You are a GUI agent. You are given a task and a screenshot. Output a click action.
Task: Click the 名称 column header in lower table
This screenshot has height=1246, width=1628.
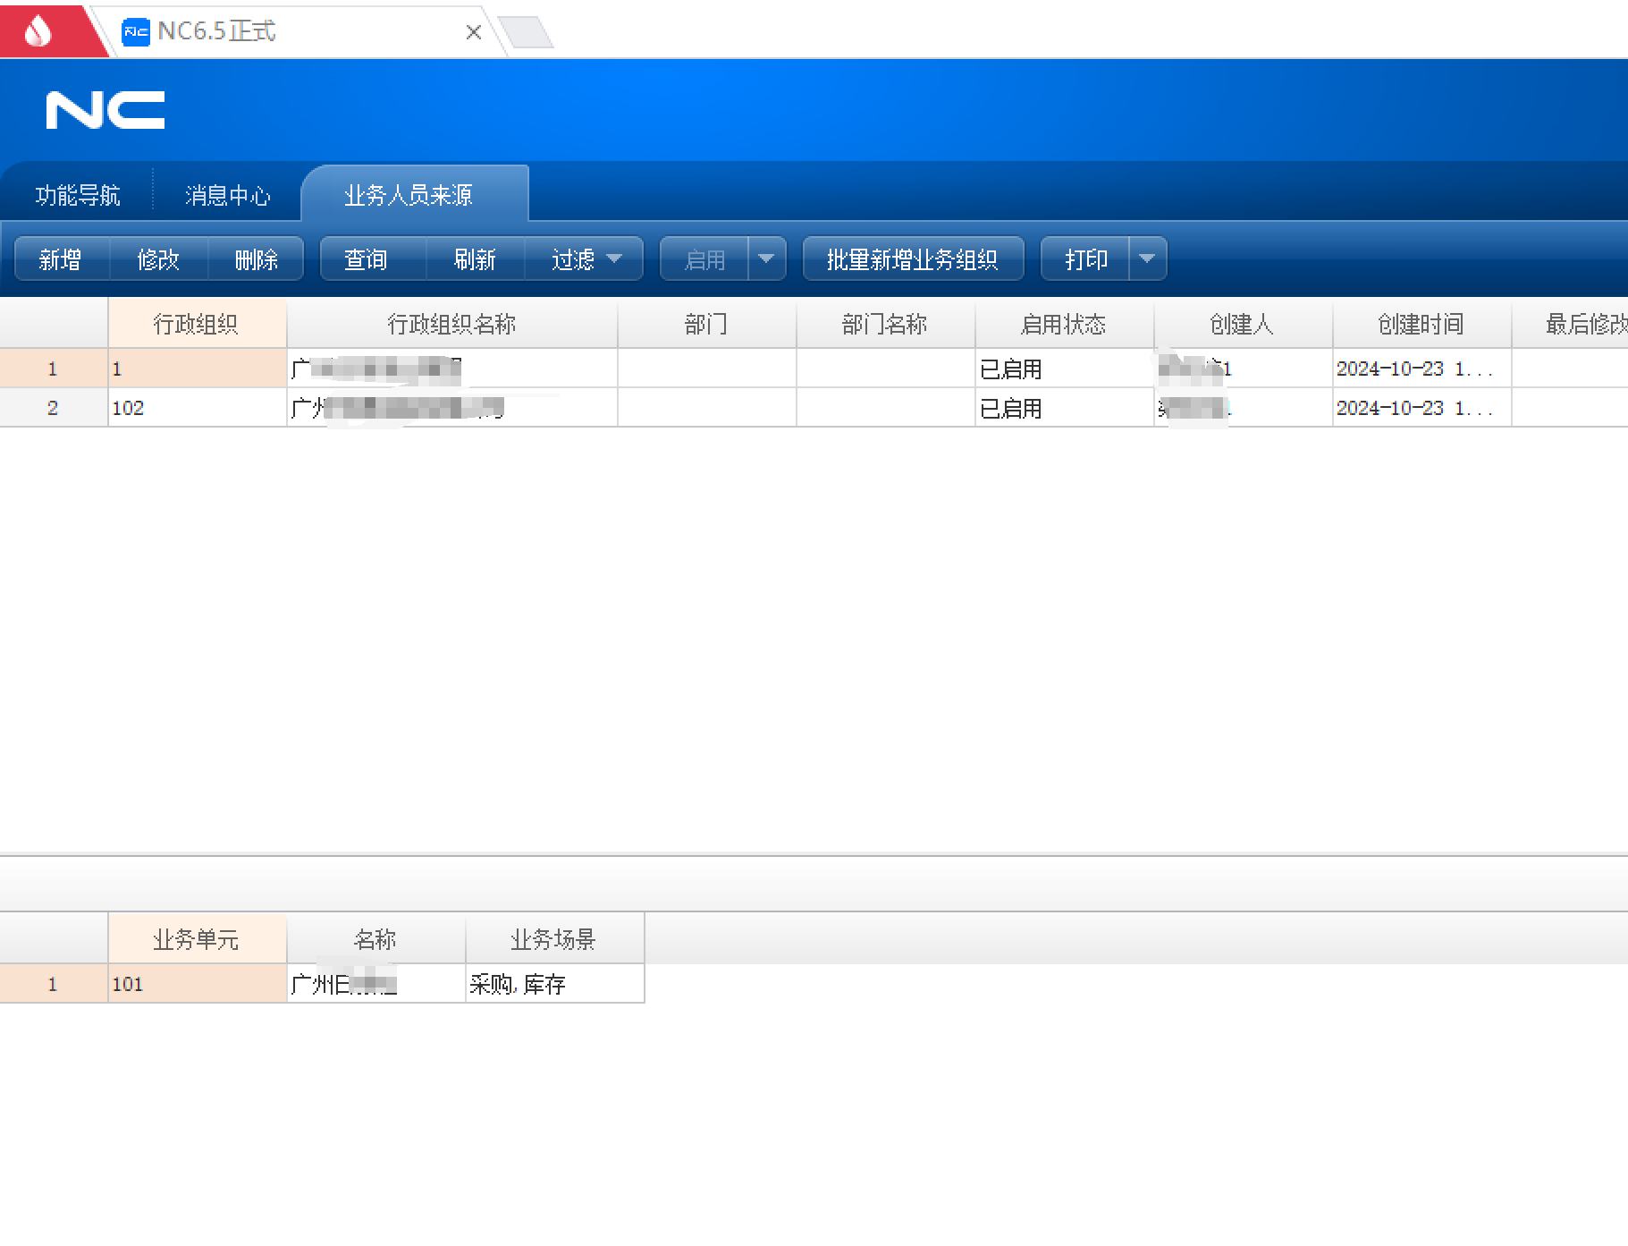point(375,939)
